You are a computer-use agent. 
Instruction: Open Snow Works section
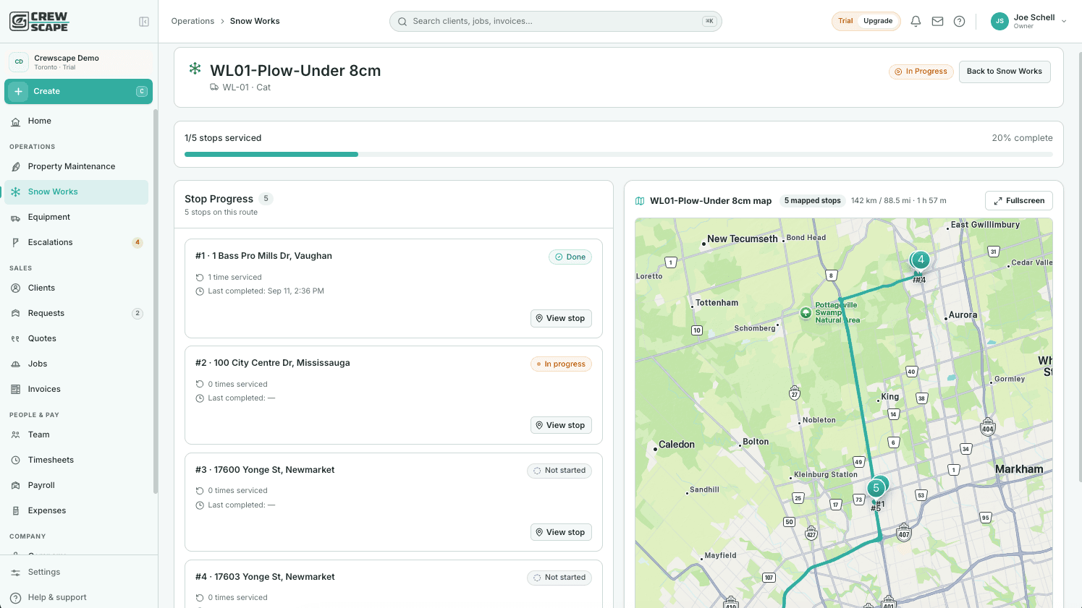click(x=76, y=192)
